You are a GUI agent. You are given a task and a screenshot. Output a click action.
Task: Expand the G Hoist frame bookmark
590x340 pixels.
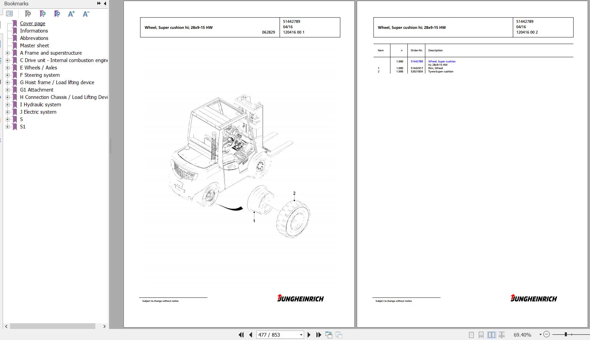pos(7,82)
